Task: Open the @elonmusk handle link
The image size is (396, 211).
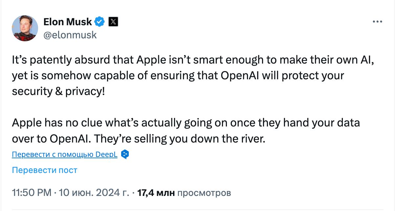Action: point(70,35)
